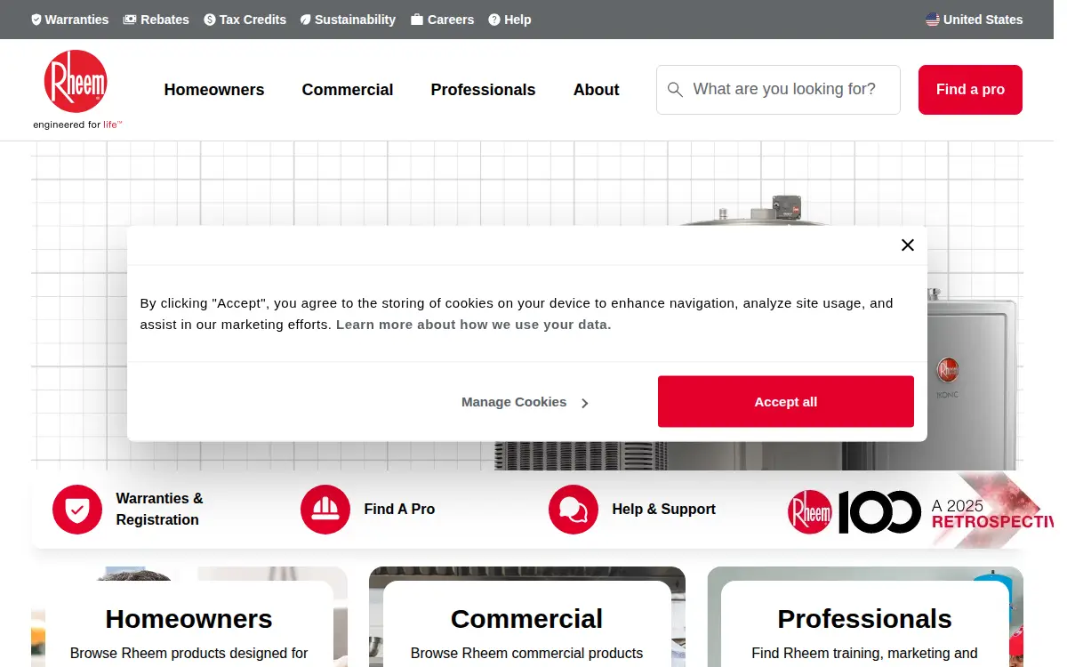Click the red chat bubbles Help & Support icon
1067x667 pixels.
[574, 510]
